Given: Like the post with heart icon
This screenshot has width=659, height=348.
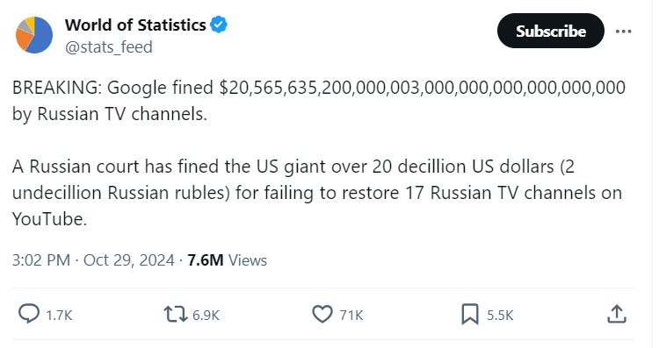Looking at the screenshot, I should point(322,315).
